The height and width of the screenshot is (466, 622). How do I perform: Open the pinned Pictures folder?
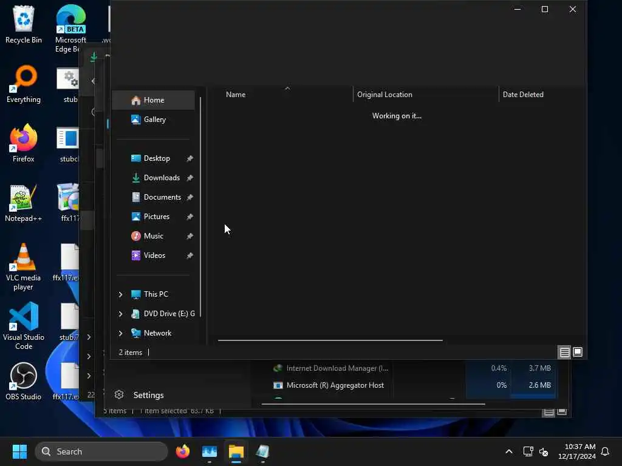(x=154, y=217)
